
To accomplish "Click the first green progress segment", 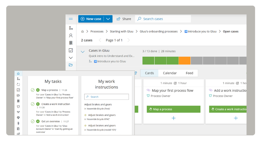I will 148,61.
